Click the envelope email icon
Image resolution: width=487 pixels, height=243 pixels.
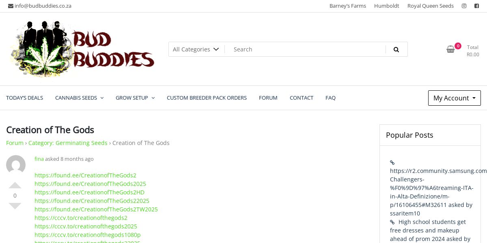pos(11,6)
